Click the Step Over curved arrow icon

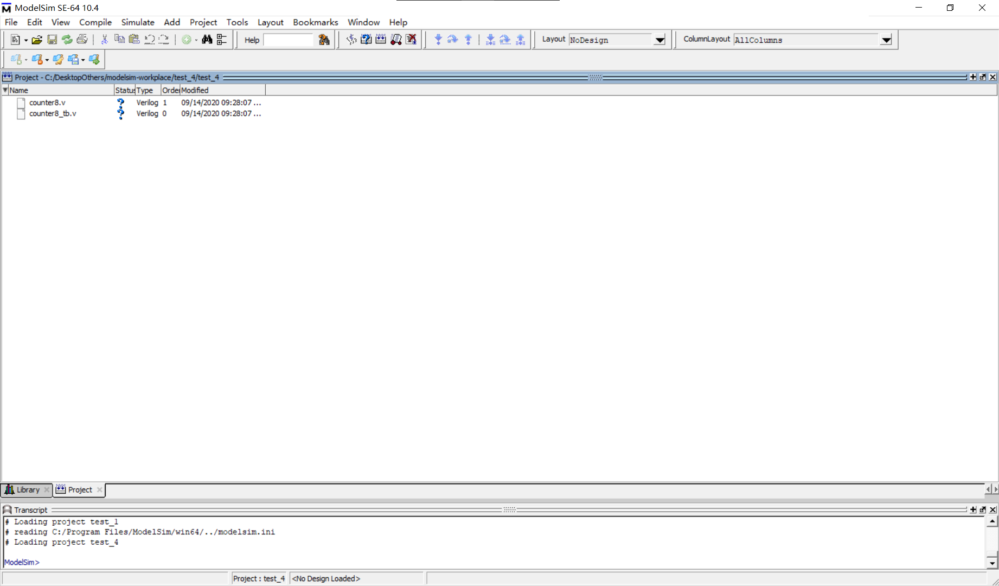tap(453, 40)
